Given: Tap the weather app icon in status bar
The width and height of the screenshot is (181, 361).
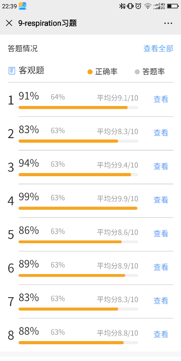Looking at the screenshot, I should [x=22, y=6].
